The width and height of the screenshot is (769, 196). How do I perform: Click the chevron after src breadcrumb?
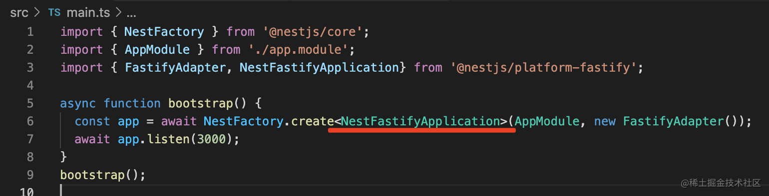coord(37,13)
